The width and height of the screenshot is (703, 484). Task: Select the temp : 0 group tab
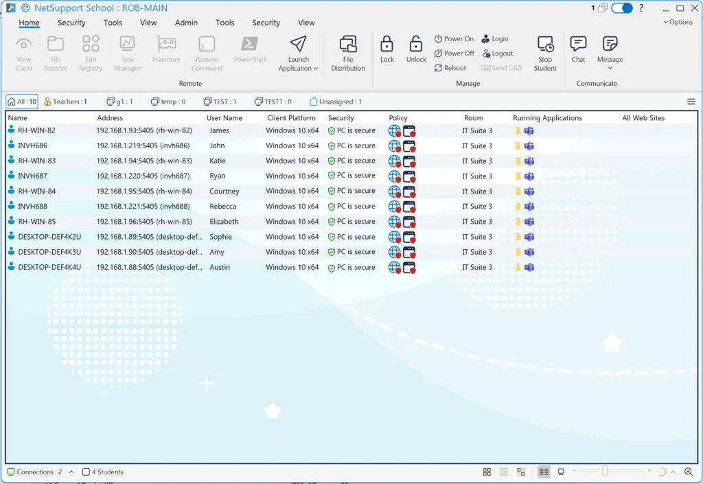(x=168, y=102)
